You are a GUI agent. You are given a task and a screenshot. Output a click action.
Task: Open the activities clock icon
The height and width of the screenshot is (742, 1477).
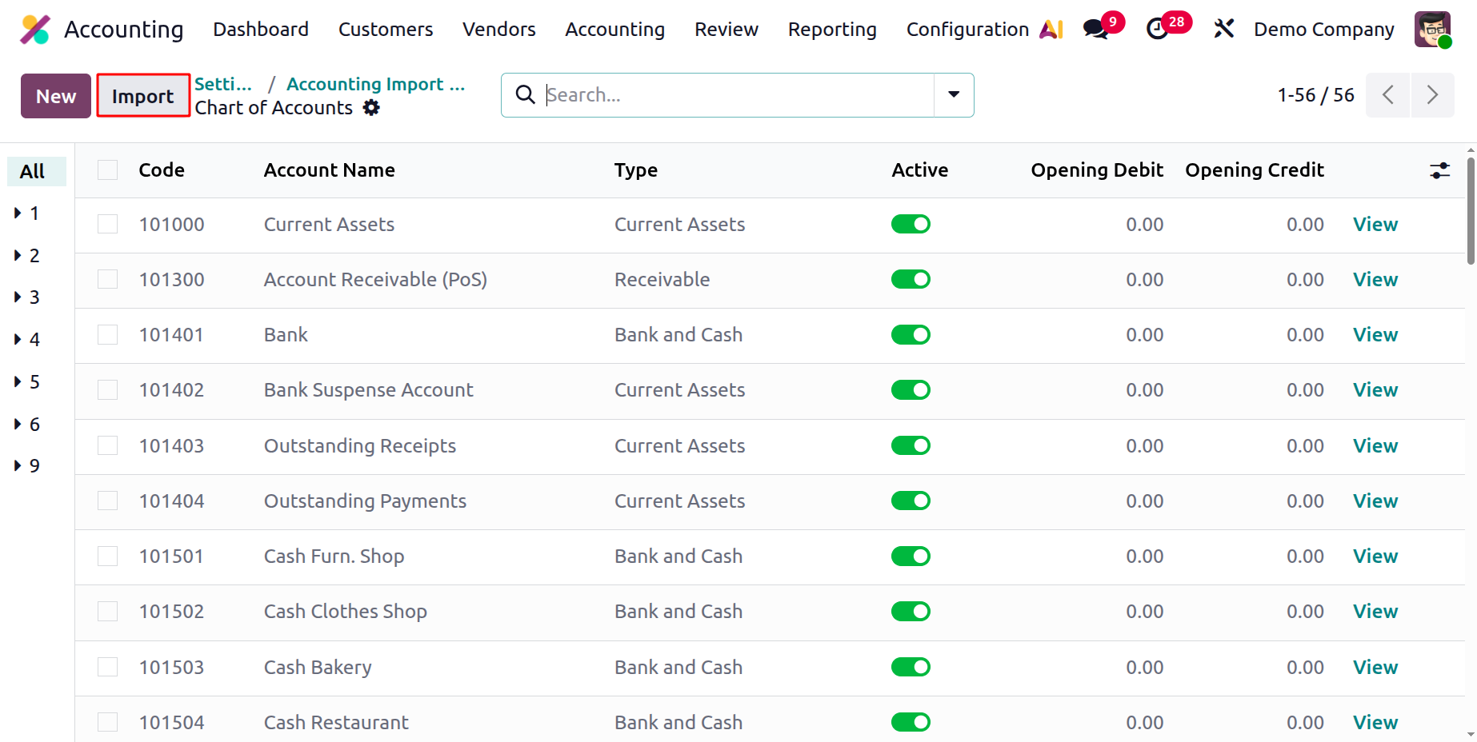[x=1157, y=30]
